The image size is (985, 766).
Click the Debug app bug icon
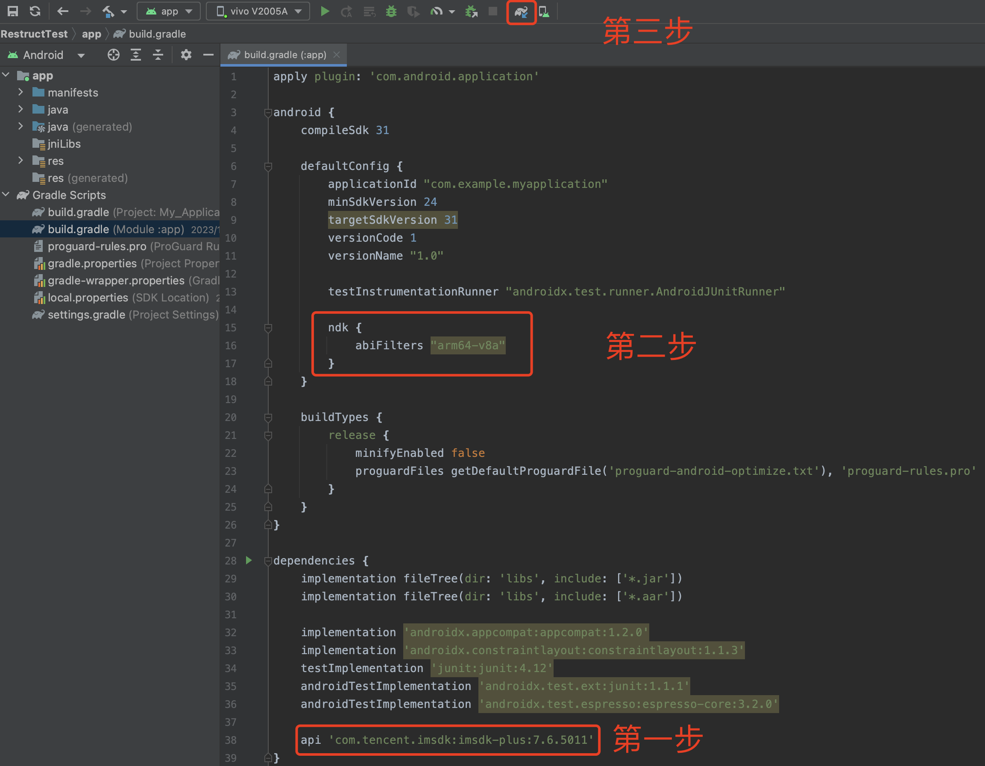[391, 11]
